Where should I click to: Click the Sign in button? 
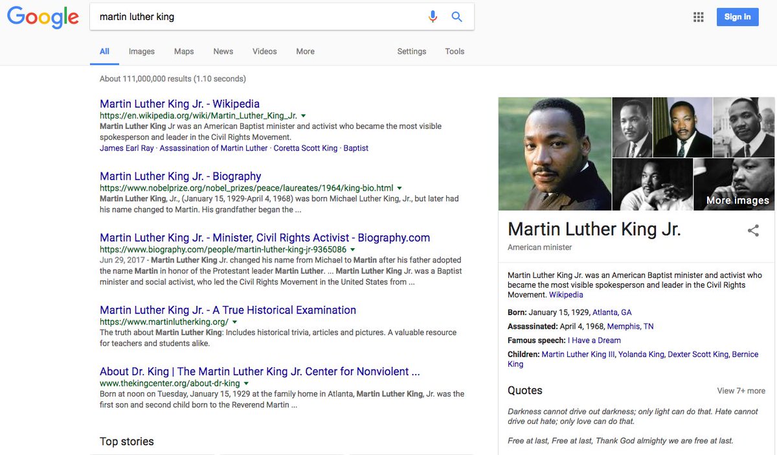point(738,17)
